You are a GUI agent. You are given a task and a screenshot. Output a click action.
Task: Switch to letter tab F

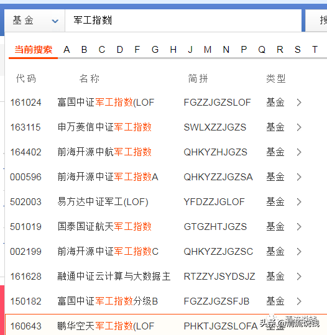pyautogui.click(x=137, y=50)
